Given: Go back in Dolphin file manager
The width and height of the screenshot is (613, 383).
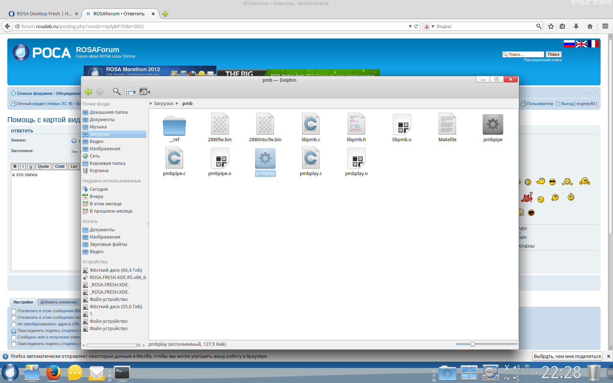Looking at the screenshot, I should coord(88,92).
